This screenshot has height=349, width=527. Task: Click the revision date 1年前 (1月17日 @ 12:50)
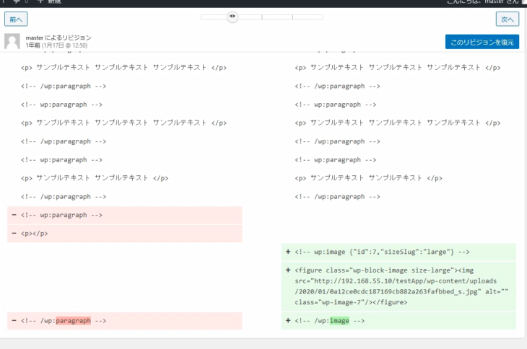click(56, 45)
